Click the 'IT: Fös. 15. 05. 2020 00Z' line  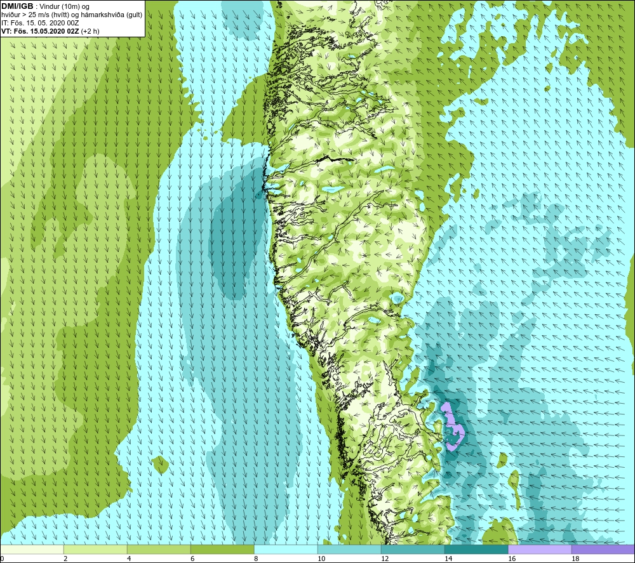[39, 23]
